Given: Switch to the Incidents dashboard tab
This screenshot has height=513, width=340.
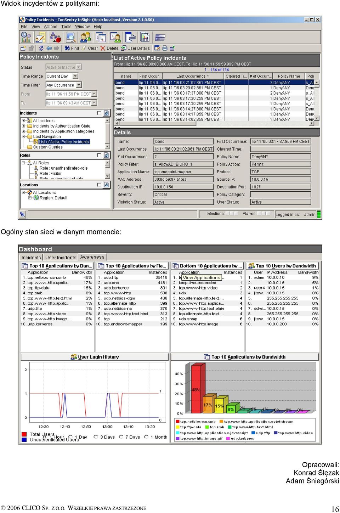Looking at the screenshot, I should (31, 258).
